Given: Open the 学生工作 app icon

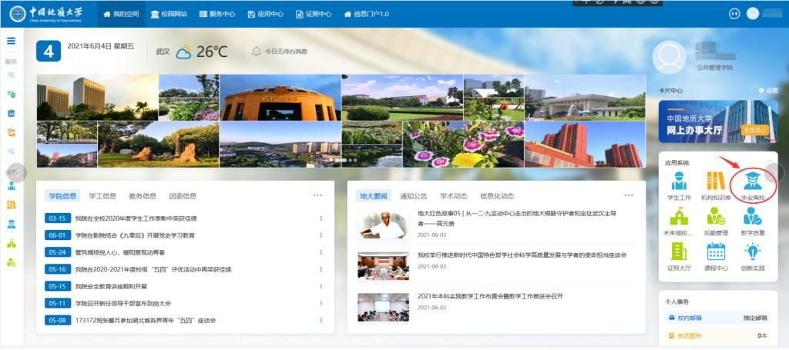Looking at the screenshot, I should [x=679, y=182].
